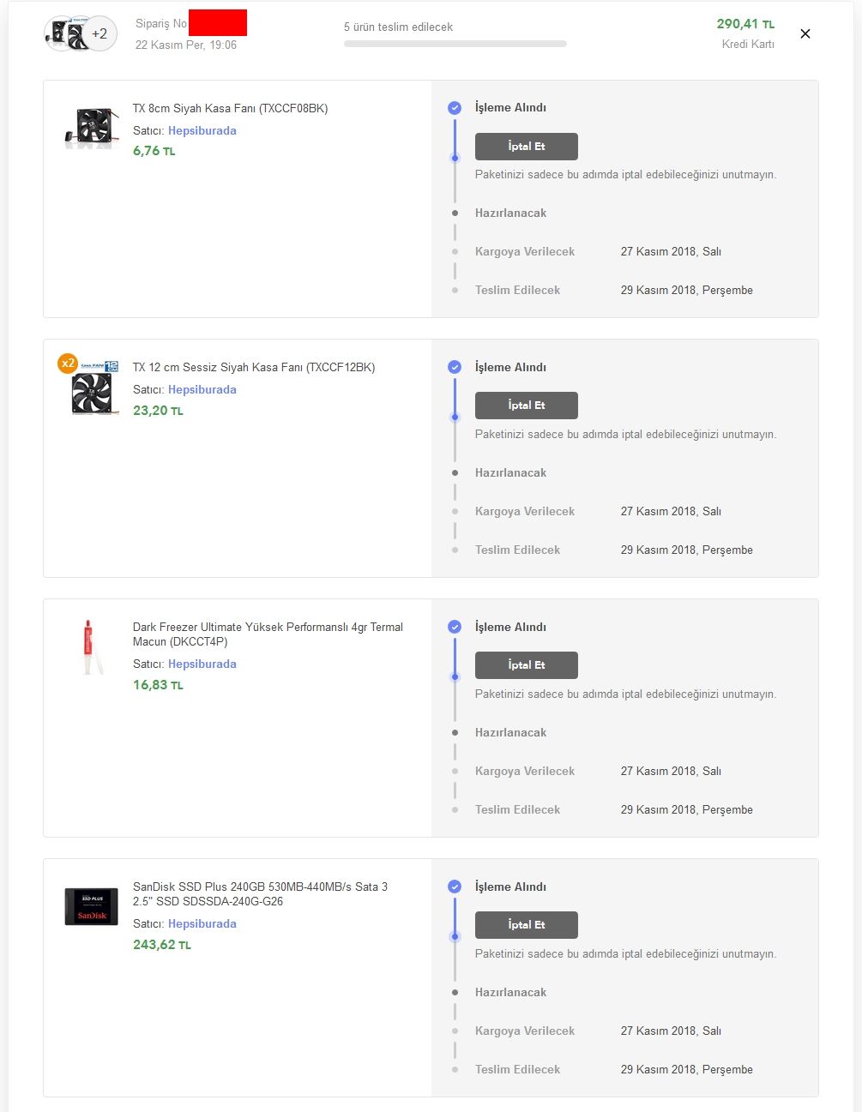Click the delivery progress bar at top
The height and width of the screenshot is (1112, 862).
pos(455,44)
